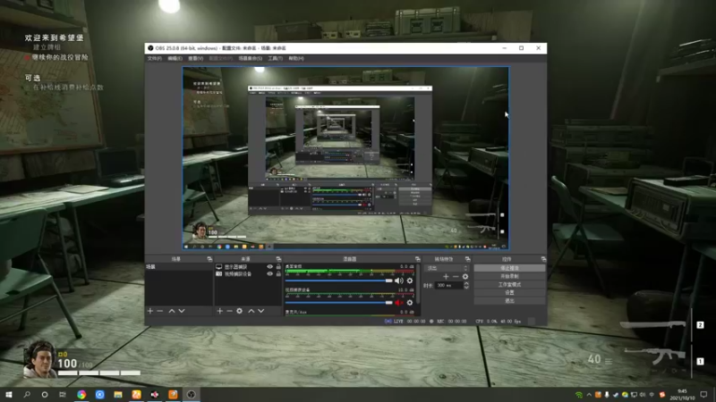Remove selected scene with minus icon

click(x=160, y=311)
